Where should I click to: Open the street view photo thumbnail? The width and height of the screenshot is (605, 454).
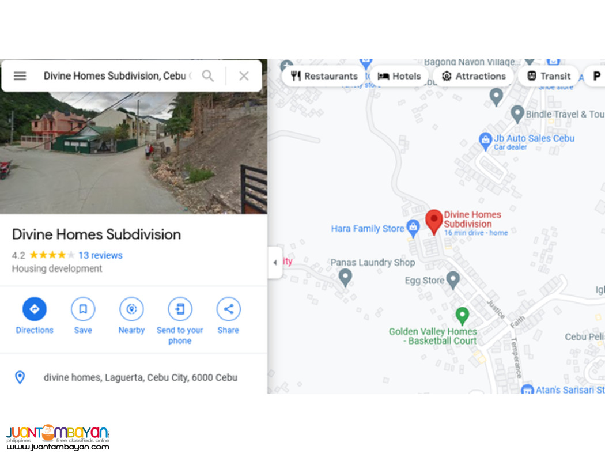point(134,153)
